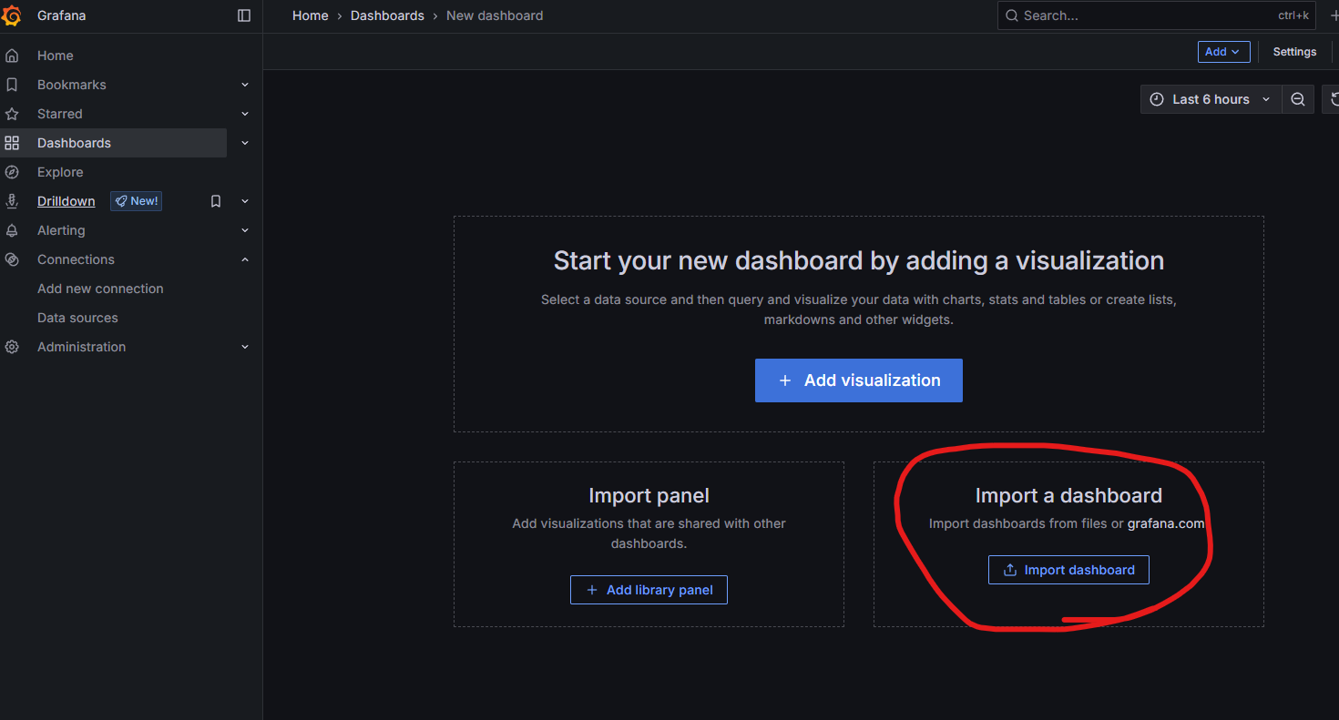Open Add new connection submenu item
This screenshot has width=1339, height=720.
[100, 289]
